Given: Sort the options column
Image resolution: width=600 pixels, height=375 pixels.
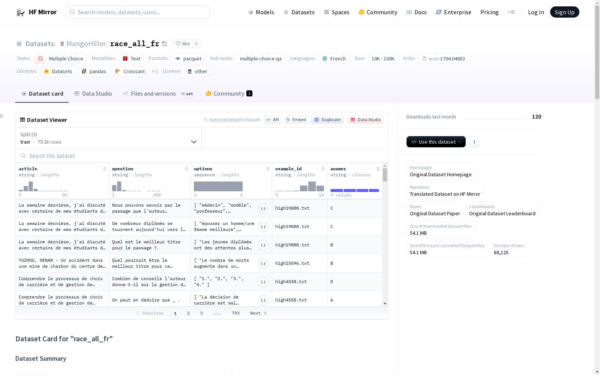Looking at the screenshot, I should click(x=268, y=169).
